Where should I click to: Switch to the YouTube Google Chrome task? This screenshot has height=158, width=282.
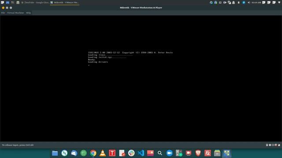(x=35, y=3)
